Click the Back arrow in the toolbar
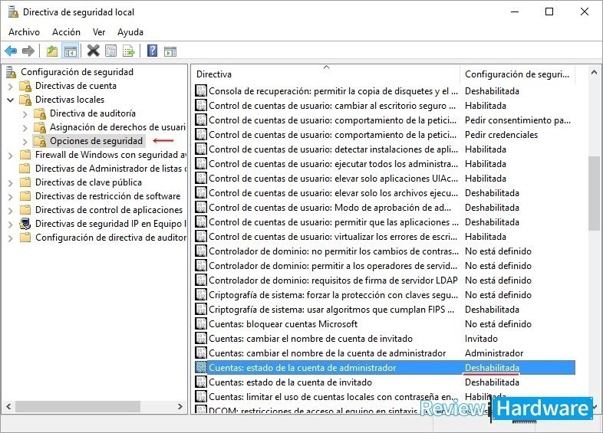Viewport: 603px width, 433px height. coord(11,51)
